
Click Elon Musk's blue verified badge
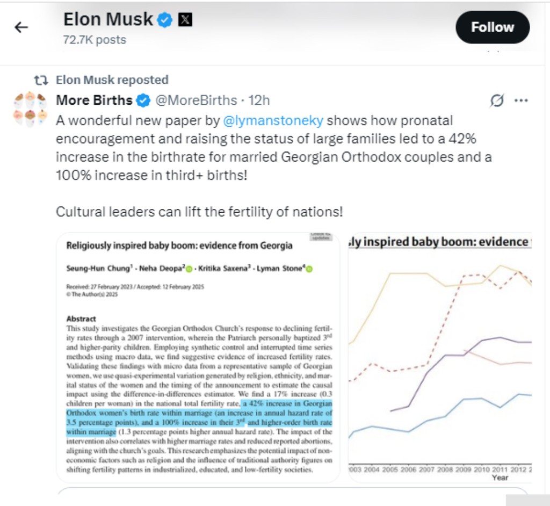point(164,20)
